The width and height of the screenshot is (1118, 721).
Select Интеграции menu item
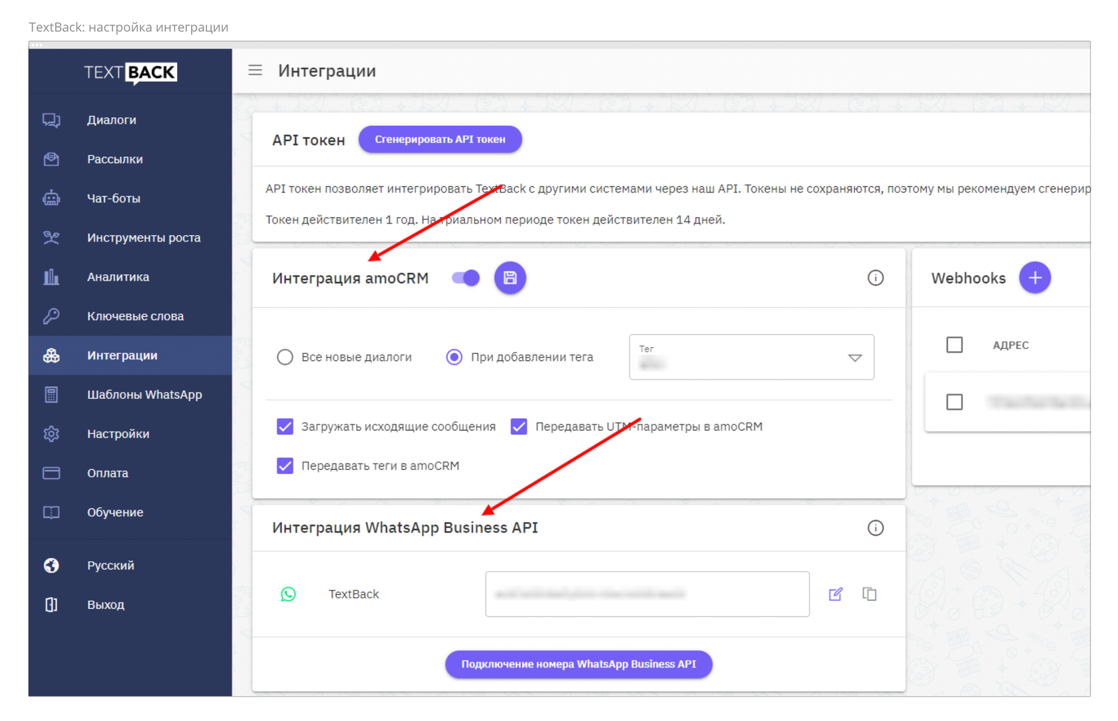130,356
